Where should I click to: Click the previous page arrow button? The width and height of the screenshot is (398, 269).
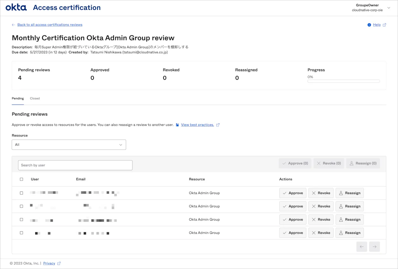pos(362,246)
